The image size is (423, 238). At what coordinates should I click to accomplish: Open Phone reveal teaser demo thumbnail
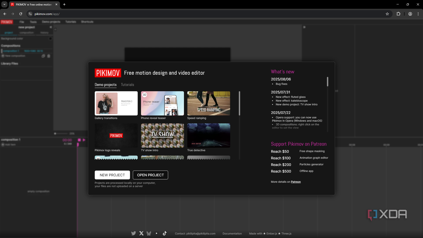click(162, 103)
